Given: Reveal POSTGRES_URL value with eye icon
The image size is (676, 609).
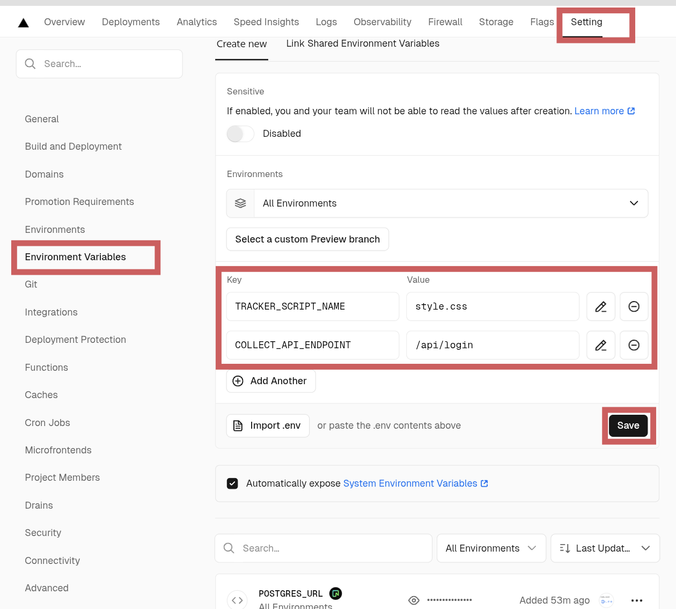Looking at the screenshot, I should (x=414, y=600).
